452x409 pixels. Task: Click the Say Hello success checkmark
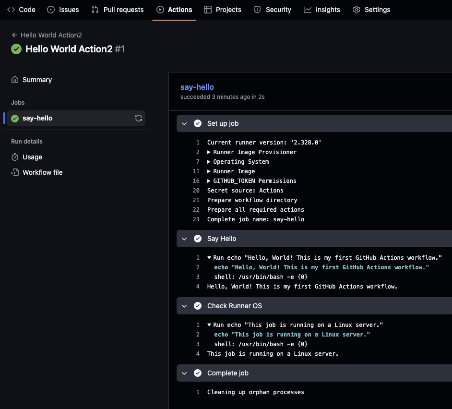tap(198, 239)
